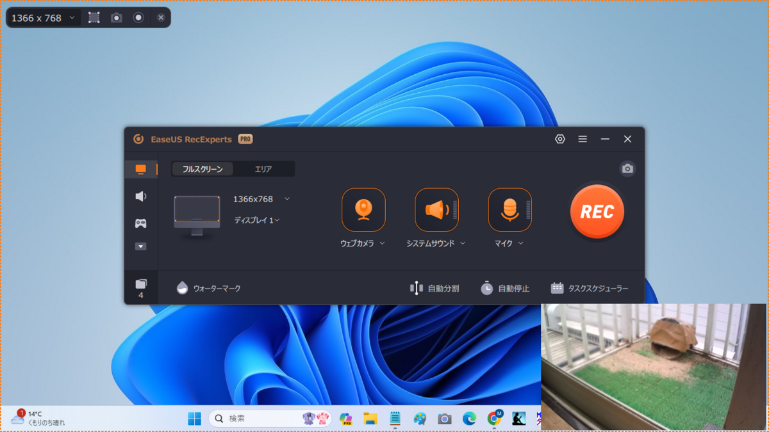This screenshot has width=769, height=432.
Task: Open Microsoft Edge from taskbar
Action: (469, 419)
